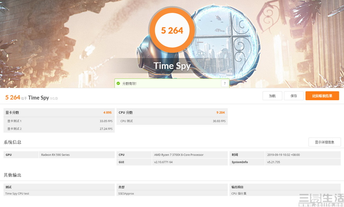The height and width of the screenshot is (207, 344).
Task: Click the (V1.0) version label
Action: [x=54, y=98]
